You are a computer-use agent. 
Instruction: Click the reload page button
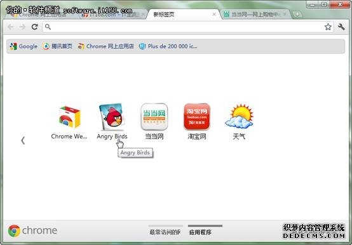pyautogui.click(x=34, y=27)
